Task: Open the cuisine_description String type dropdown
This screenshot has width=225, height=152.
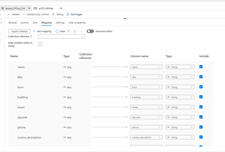Action: (180, 137)
